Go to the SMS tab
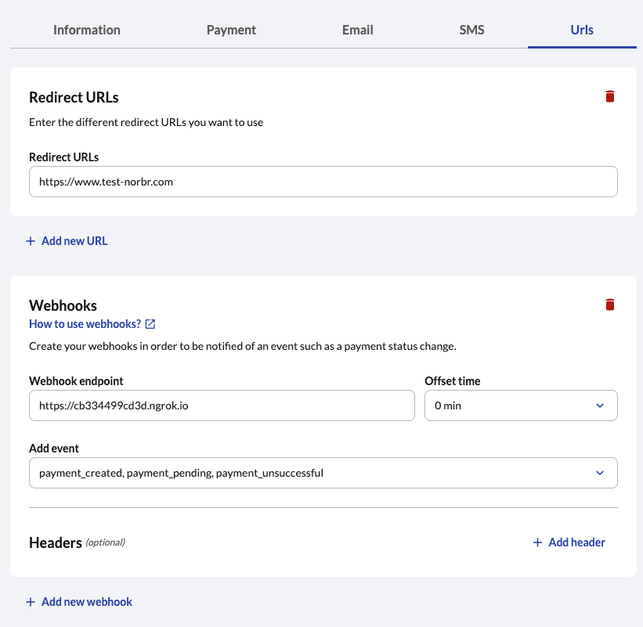 [472, 30]
